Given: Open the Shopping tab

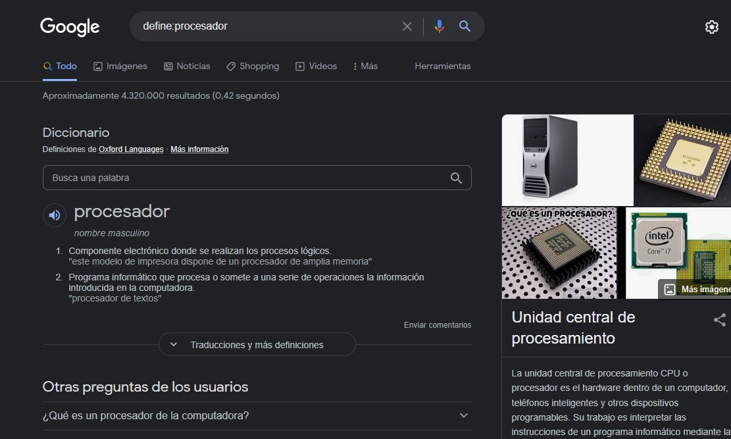Looking at the screenshot, I should [253, 66].
